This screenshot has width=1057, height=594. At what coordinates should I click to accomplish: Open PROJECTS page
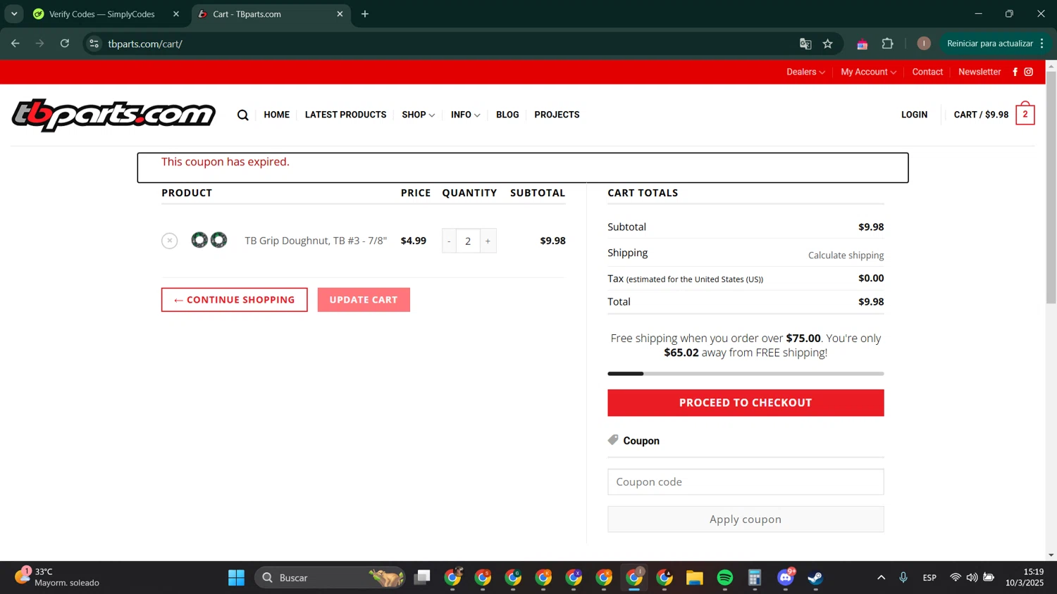[557, 115]
